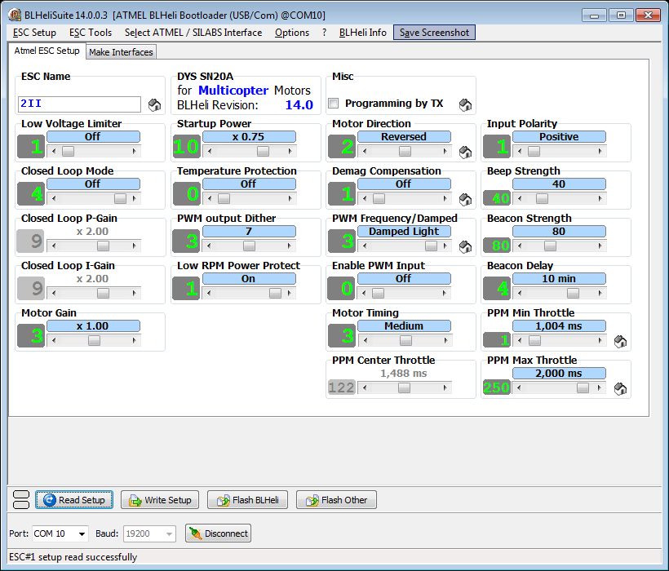This screenshot has width=669, height=571.
Task: Click the house icon beside ESC Name
Action: 155,104
